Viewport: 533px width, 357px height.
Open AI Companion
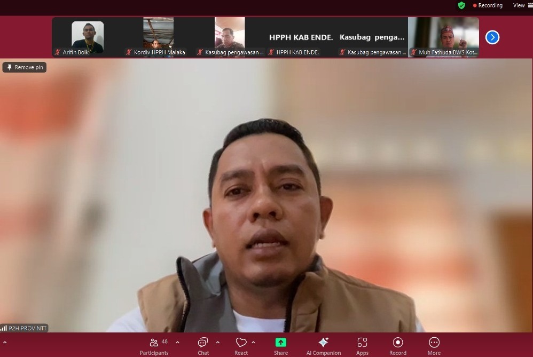tap(323, 343)
